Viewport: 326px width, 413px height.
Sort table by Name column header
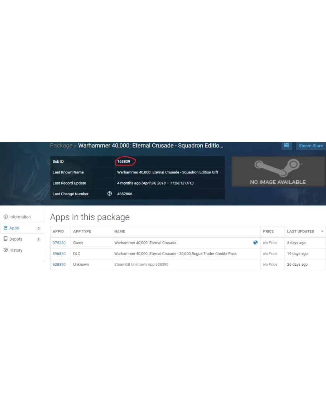[x=120, y=231]
